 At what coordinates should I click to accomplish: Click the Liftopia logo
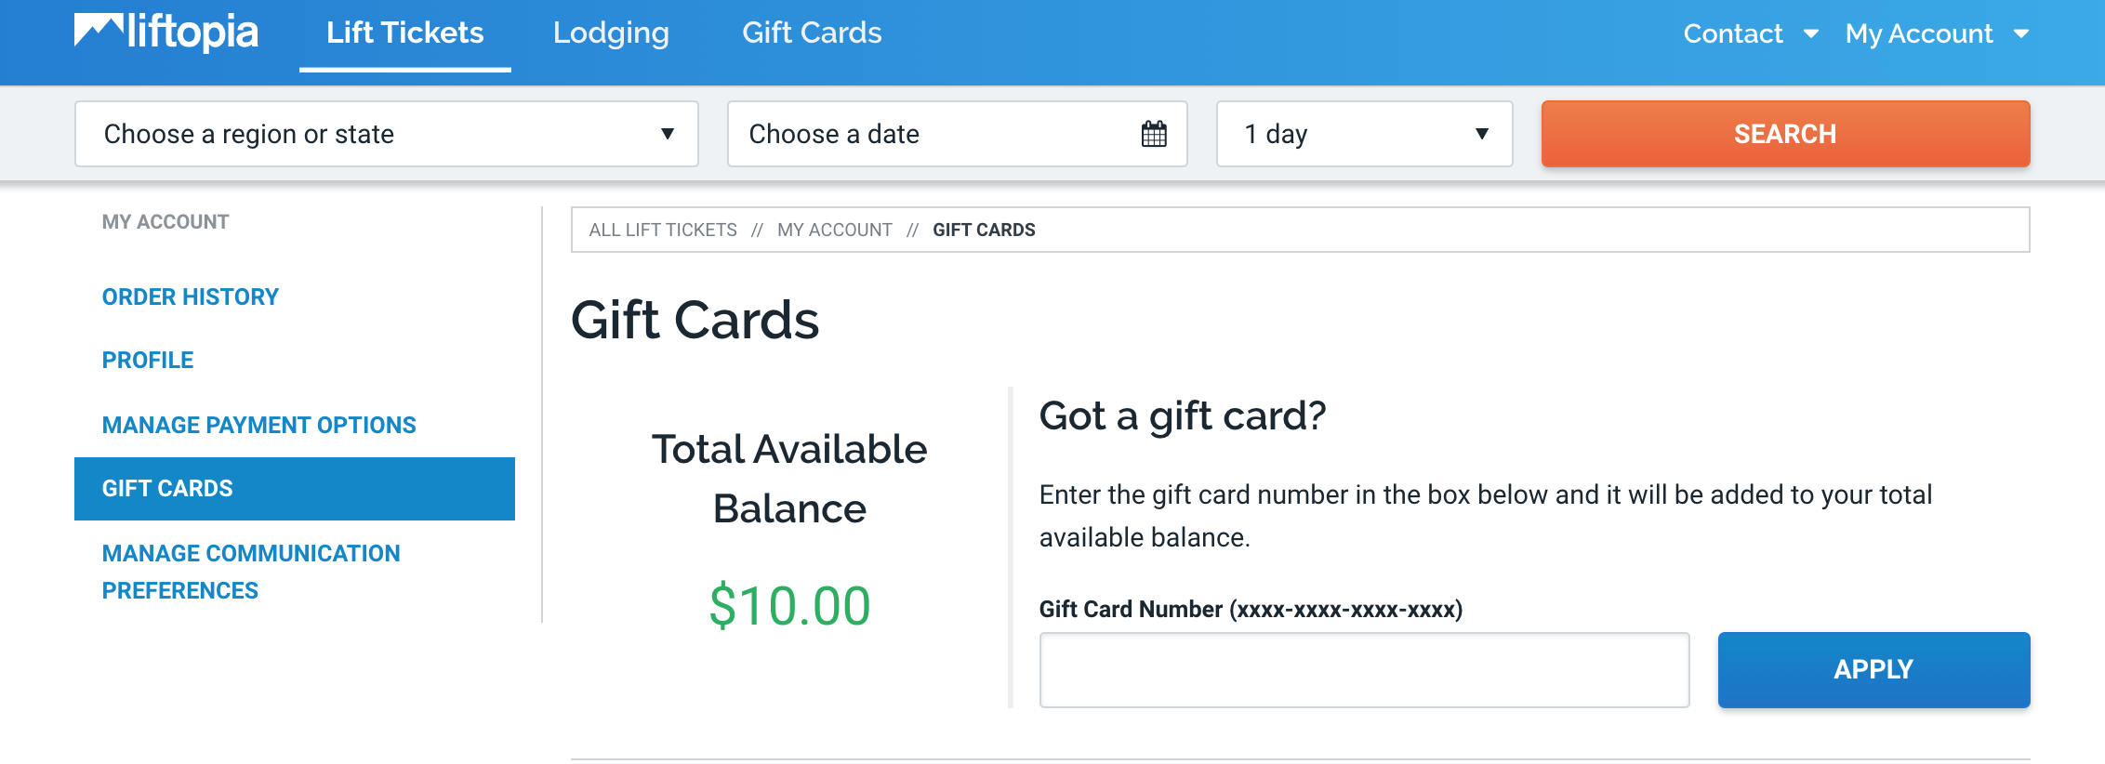[x=166, y=33]
